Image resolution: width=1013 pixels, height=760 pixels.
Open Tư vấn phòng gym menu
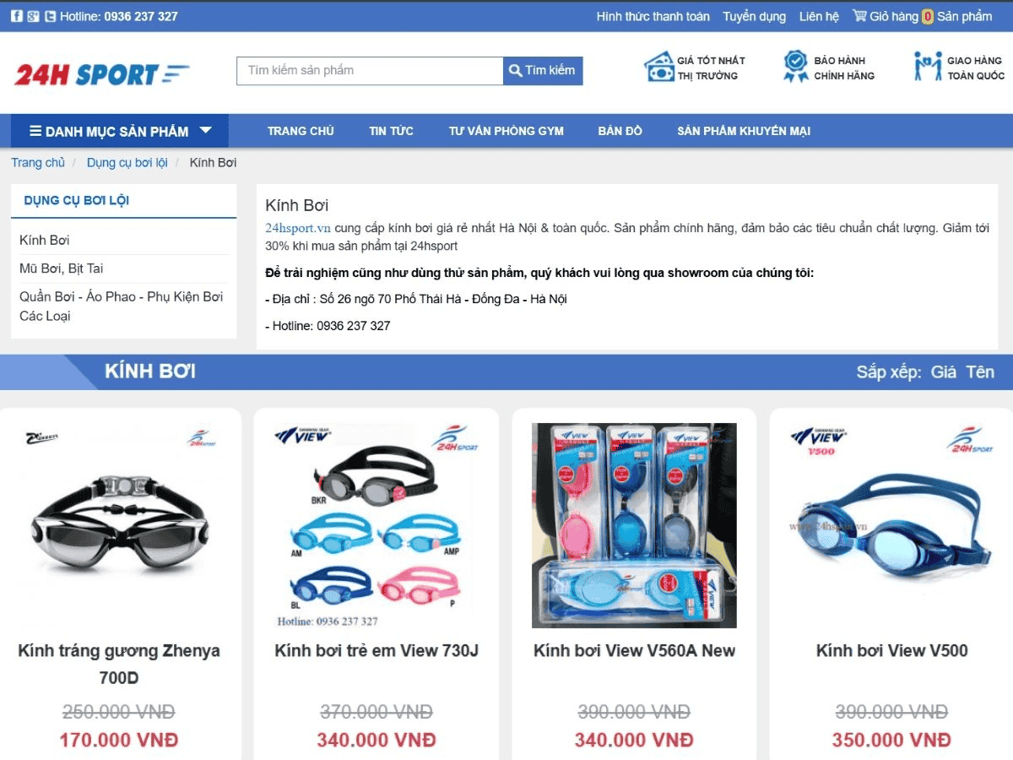point(506,131)
